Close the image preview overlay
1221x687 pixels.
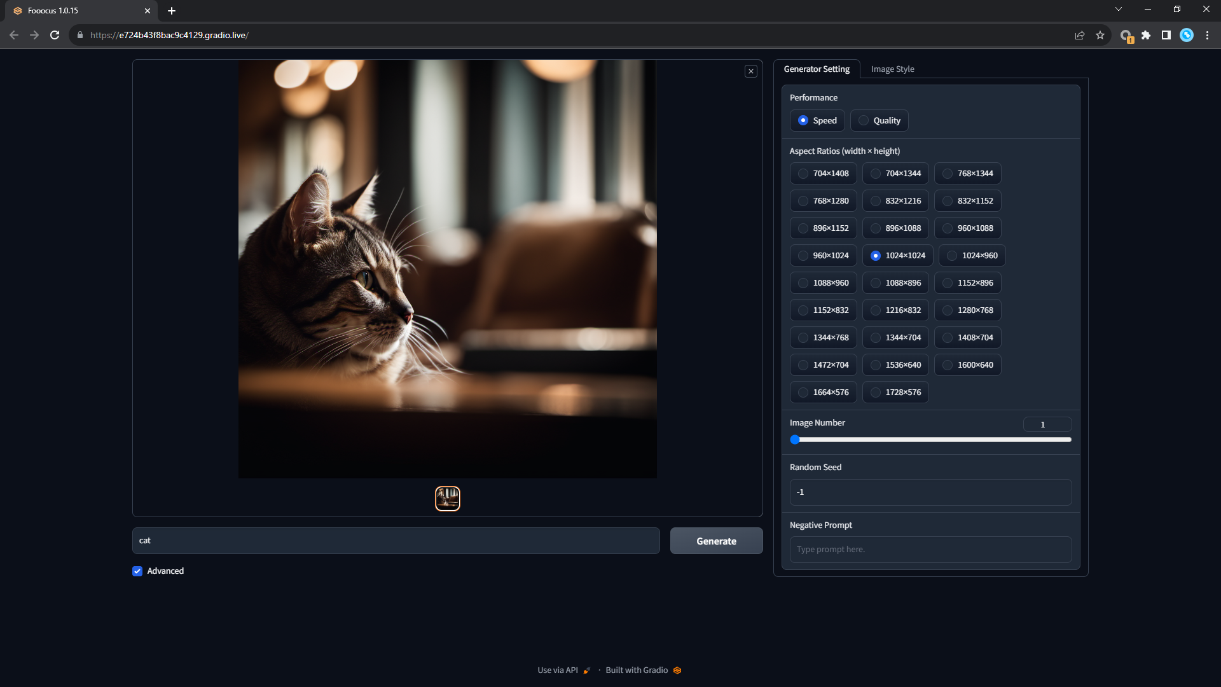tap(751, 71)
